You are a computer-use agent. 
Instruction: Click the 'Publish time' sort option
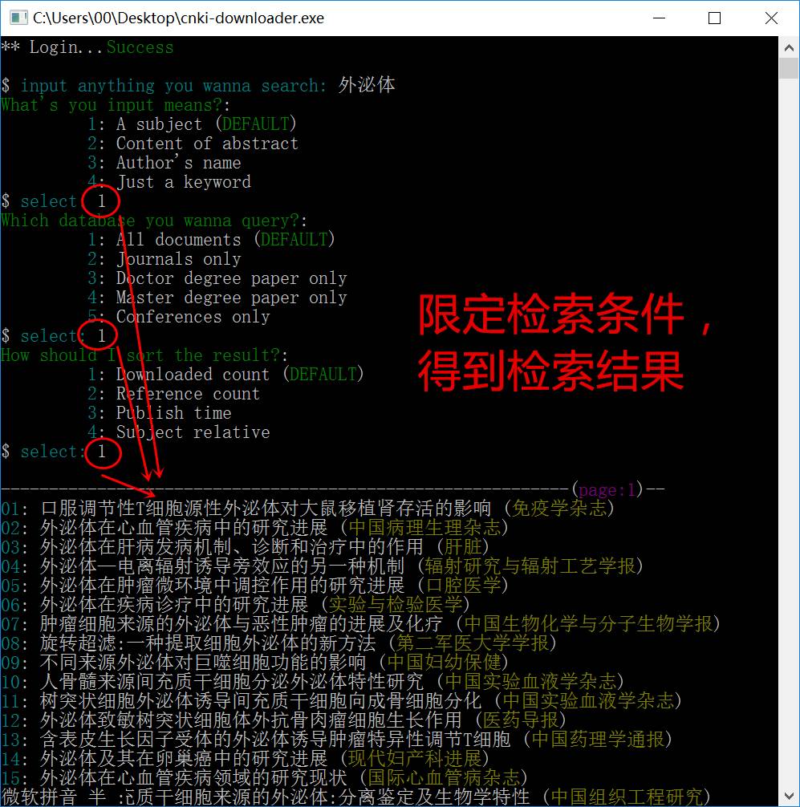pyautogui.click(x=173, y=413)
